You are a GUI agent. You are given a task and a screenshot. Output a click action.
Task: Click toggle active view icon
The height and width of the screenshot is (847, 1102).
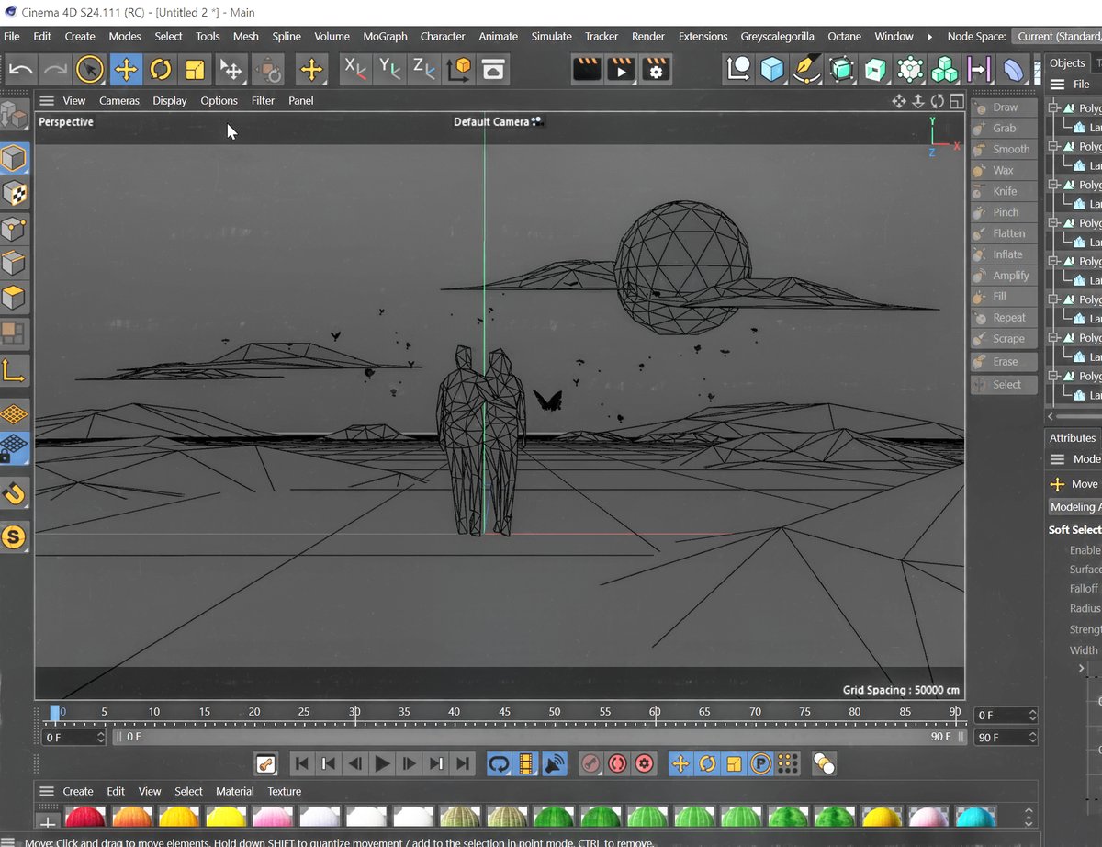pyautogui.click(x=957, y=101)
